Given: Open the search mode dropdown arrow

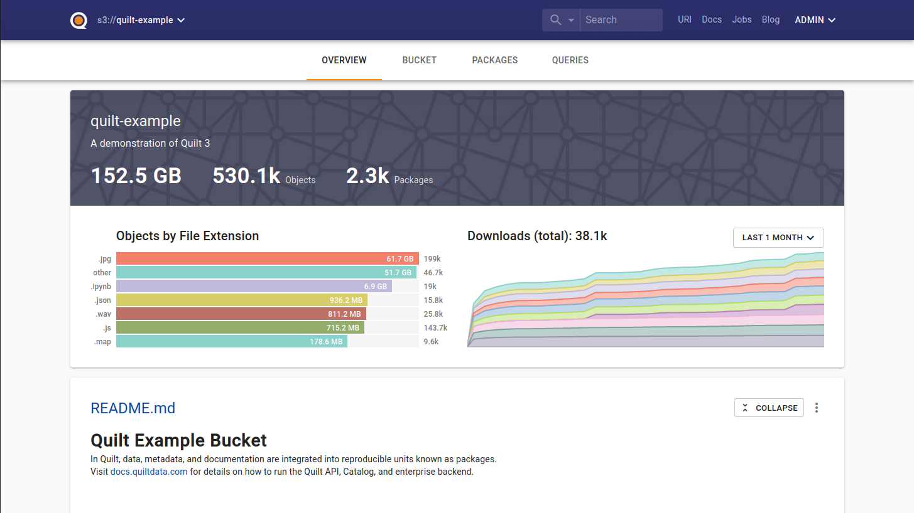Looking at the screenshot, I should click(x=571, y=20).
